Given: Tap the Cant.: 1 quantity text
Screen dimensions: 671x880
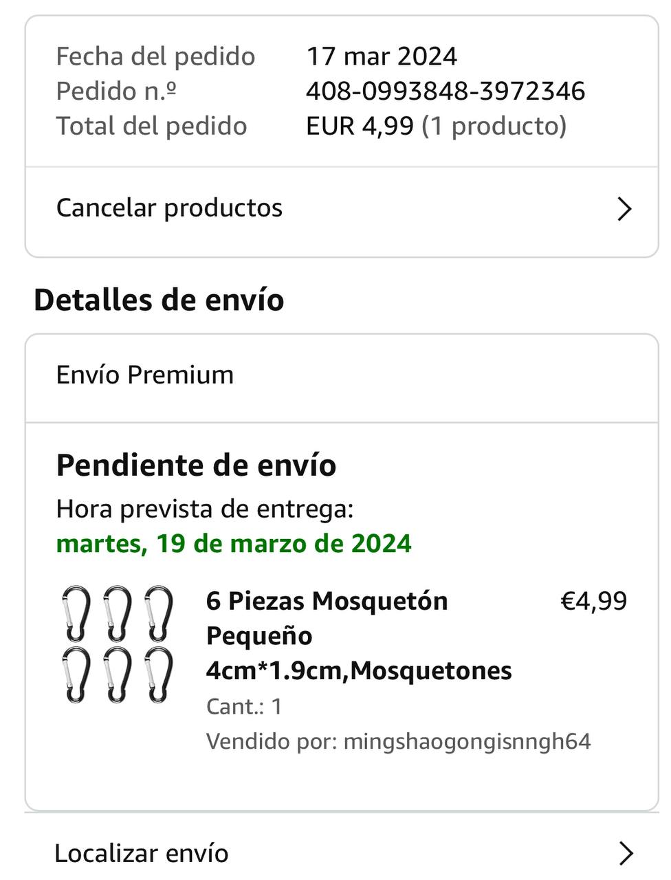Looking at the screenshot, I should coord(244,707).
